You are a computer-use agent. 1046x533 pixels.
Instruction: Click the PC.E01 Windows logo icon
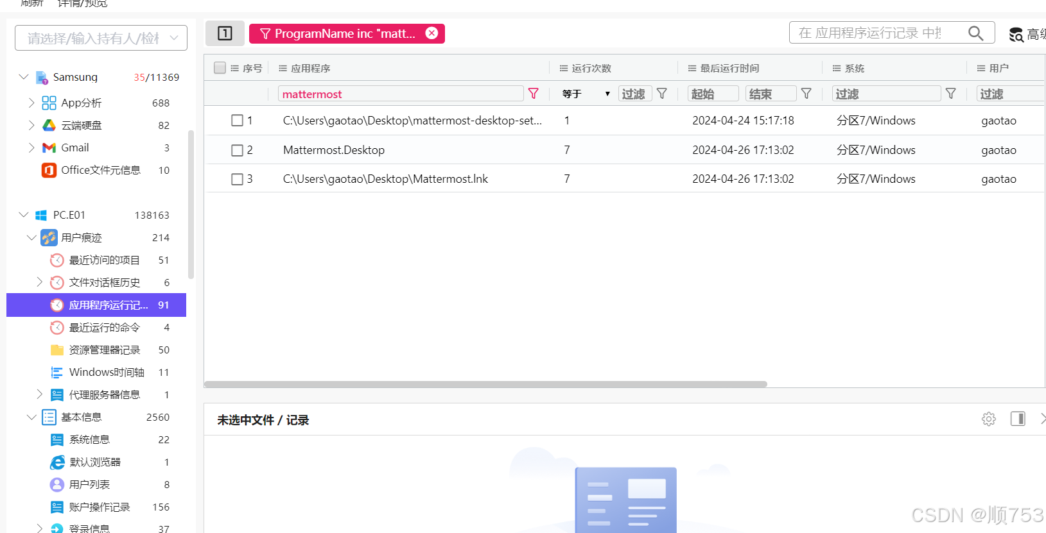click(41, 216)
